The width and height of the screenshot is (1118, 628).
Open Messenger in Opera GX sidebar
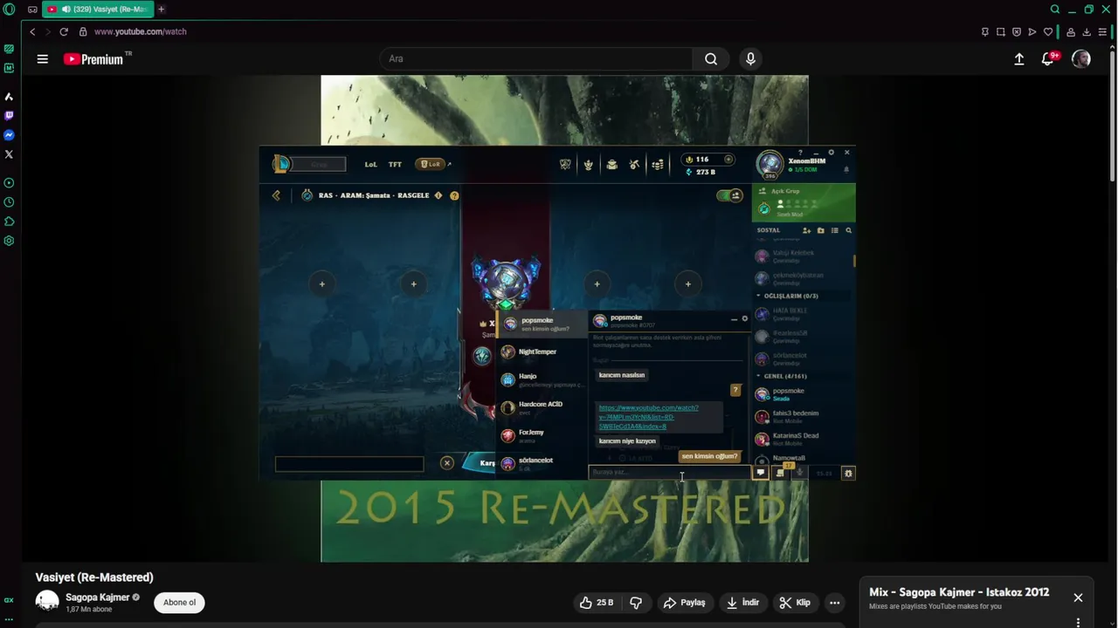[x=9, y=135]
